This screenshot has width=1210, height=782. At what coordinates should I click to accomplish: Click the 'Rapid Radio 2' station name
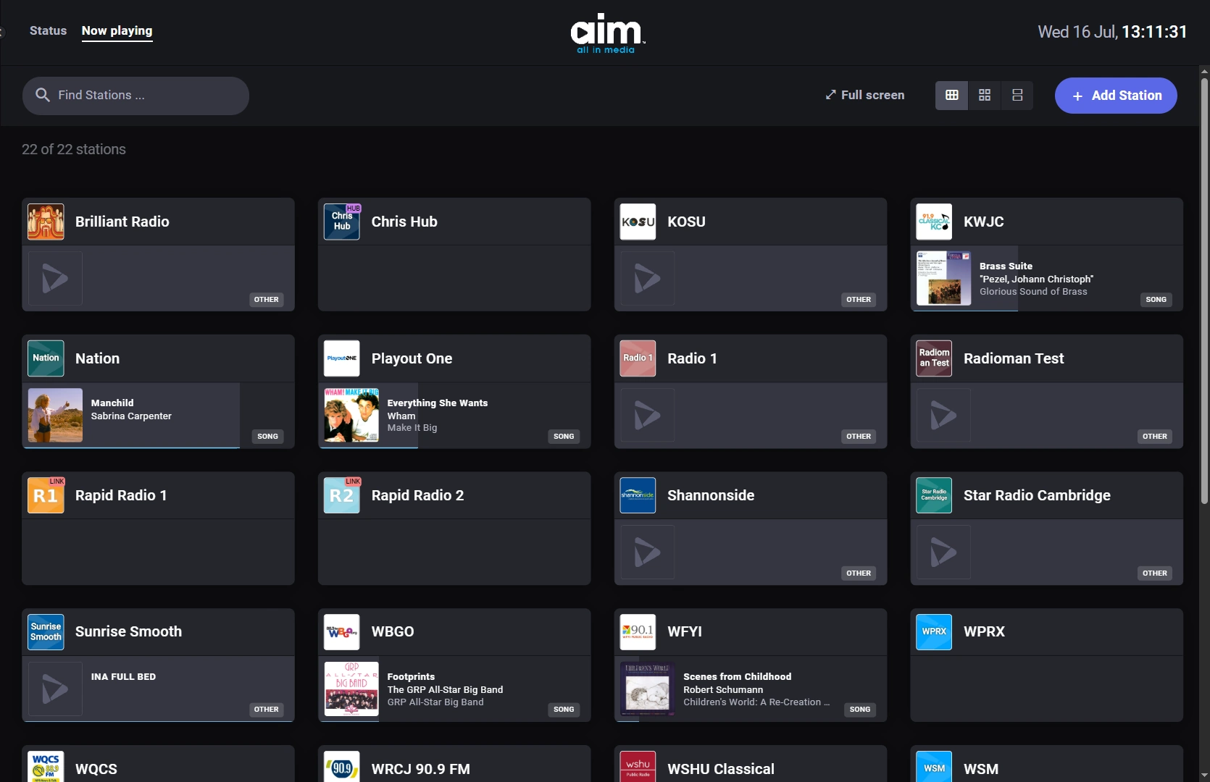tap(417, 495)
